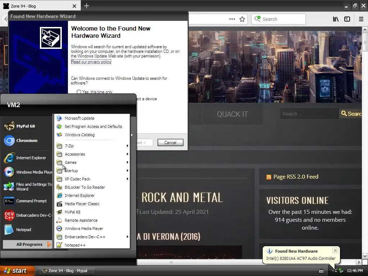The height and width of the screenshot is (276, 368).
Task: Expand the 7-Zip program folder
Action: pyautogui.click(x=92, y=146)
